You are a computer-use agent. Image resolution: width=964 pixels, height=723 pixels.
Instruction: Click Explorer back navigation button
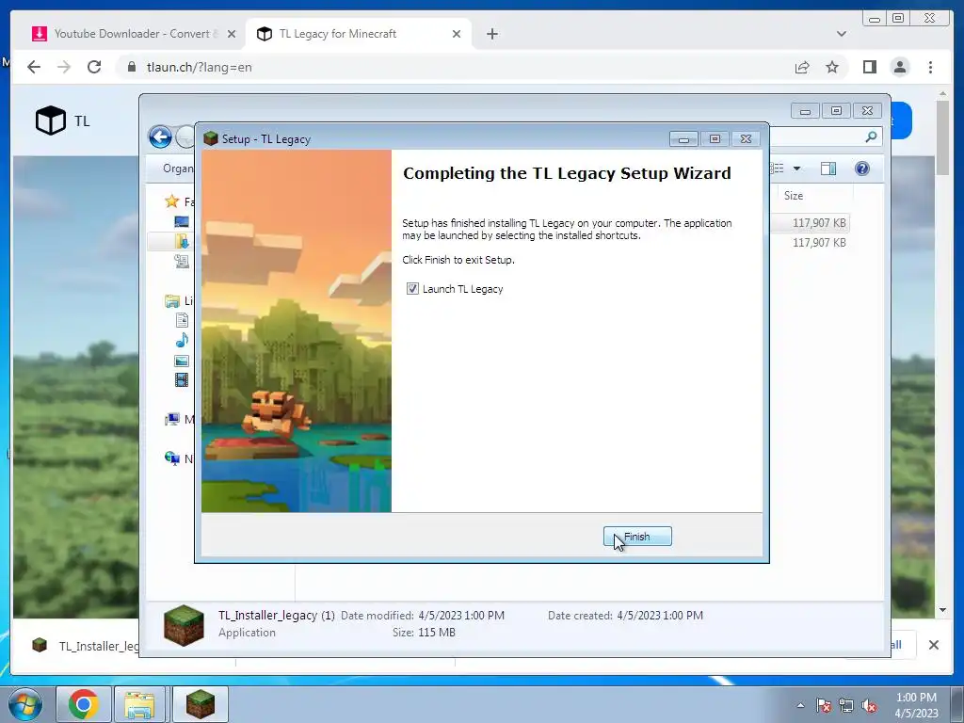pyautogui.click(x=160, y=137)
